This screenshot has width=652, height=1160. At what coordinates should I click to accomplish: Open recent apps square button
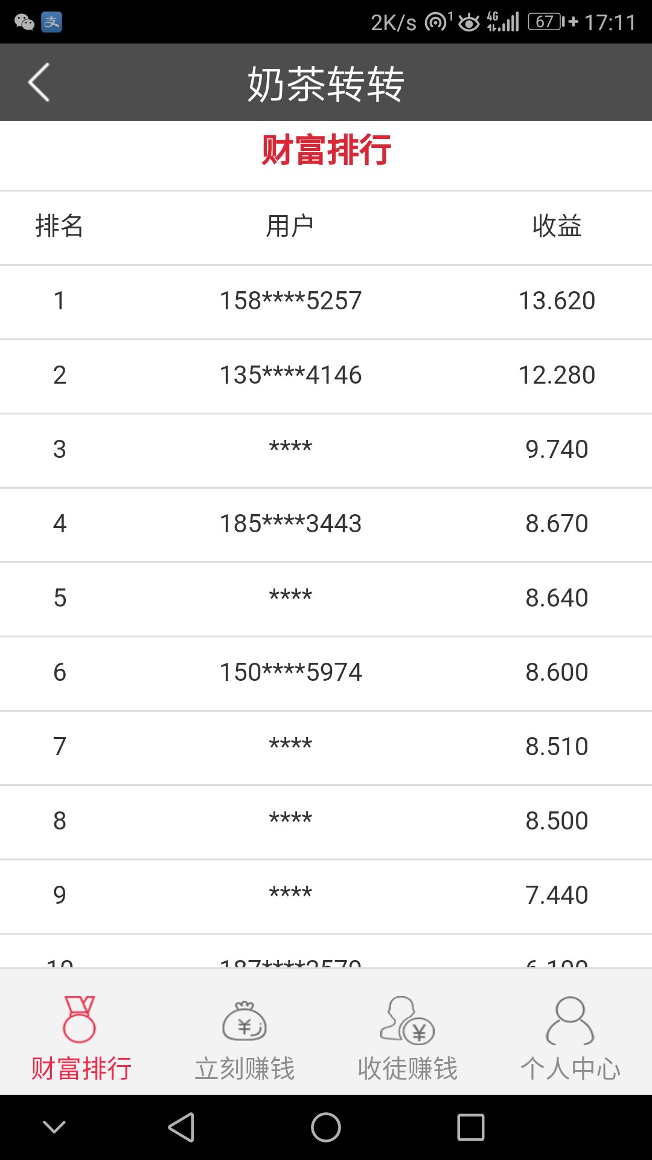click(471, 1127)
